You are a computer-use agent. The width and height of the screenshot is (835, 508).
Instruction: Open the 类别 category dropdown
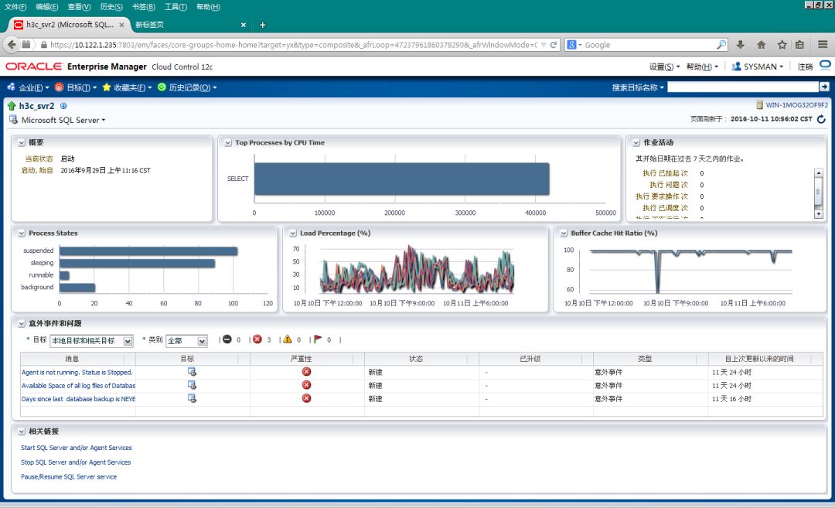click(x=186, y=341)
